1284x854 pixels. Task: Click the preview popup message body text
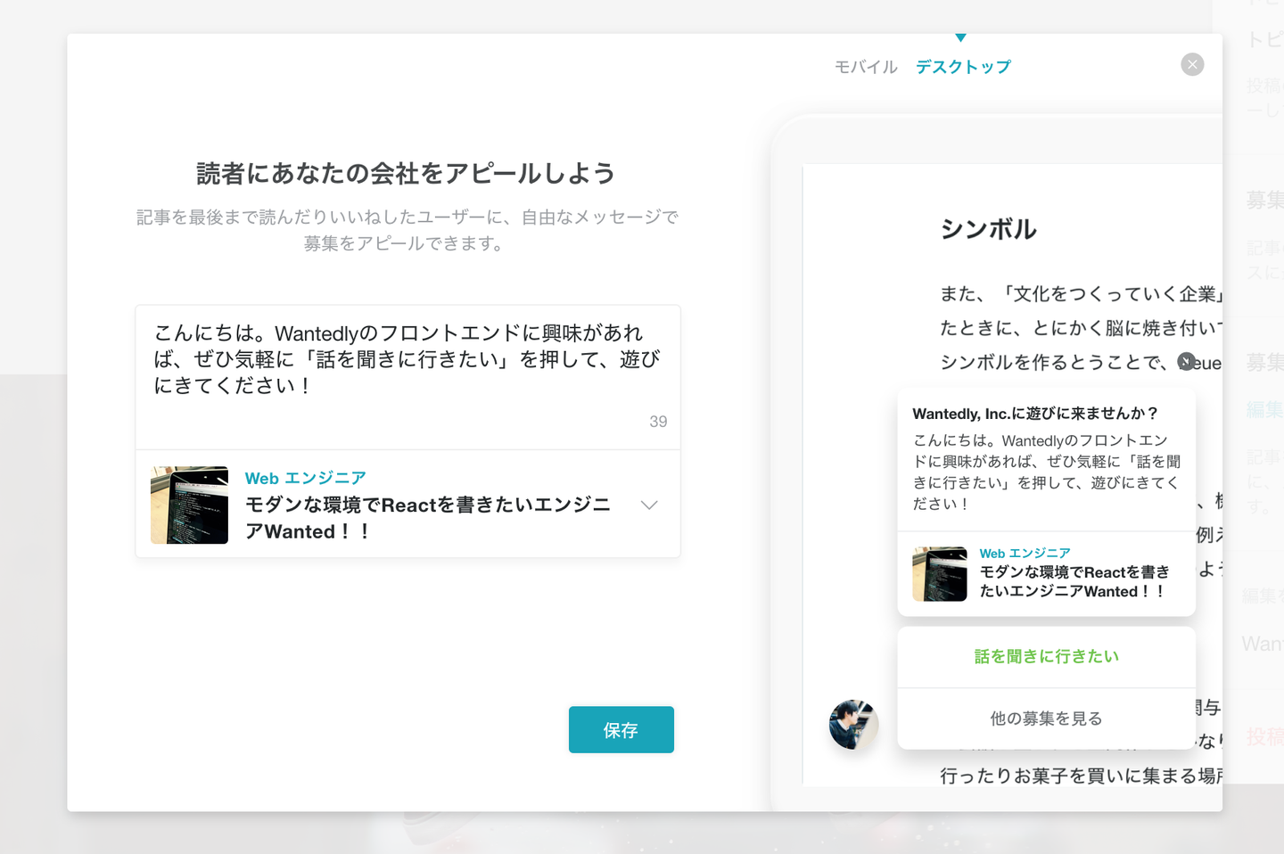pyautogui.click(x=1046, y=472)
